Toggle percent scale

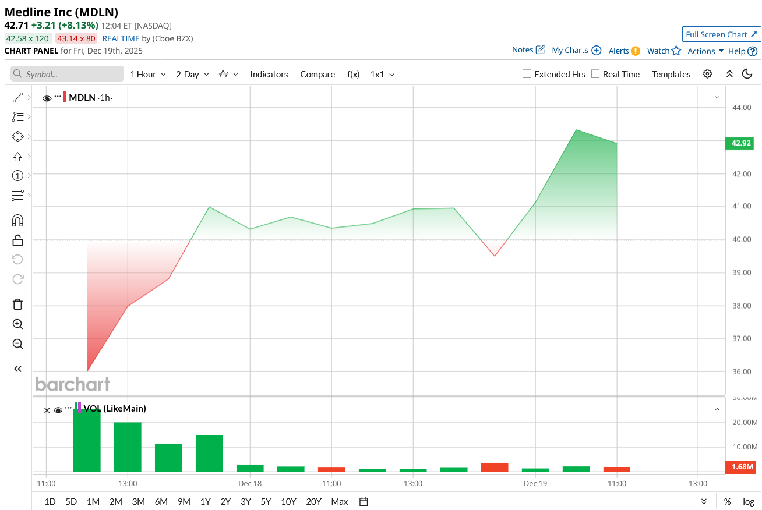(x=727, y=501)
